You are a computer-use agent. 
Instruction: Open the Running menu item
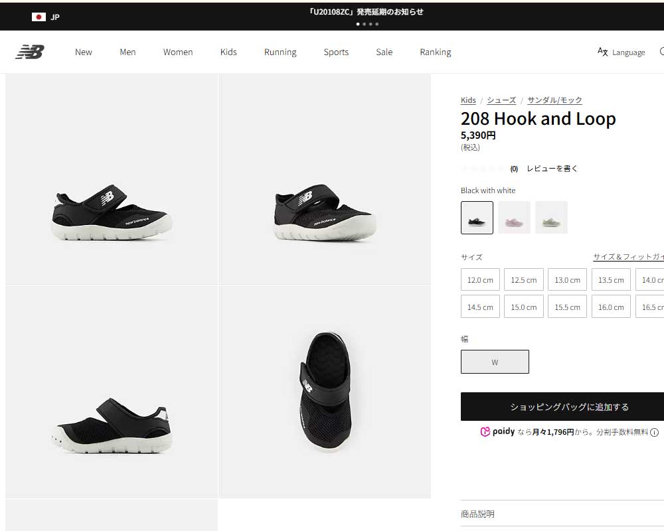280,52
